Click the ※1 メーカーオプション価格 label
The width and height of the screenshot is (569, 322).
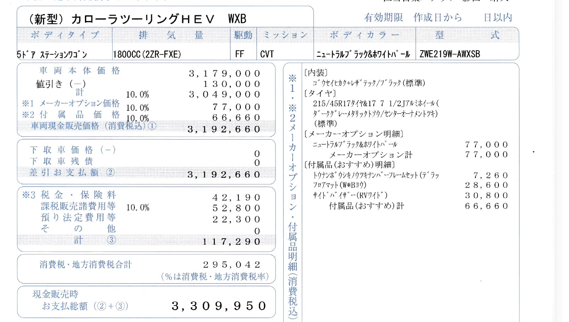71,103
